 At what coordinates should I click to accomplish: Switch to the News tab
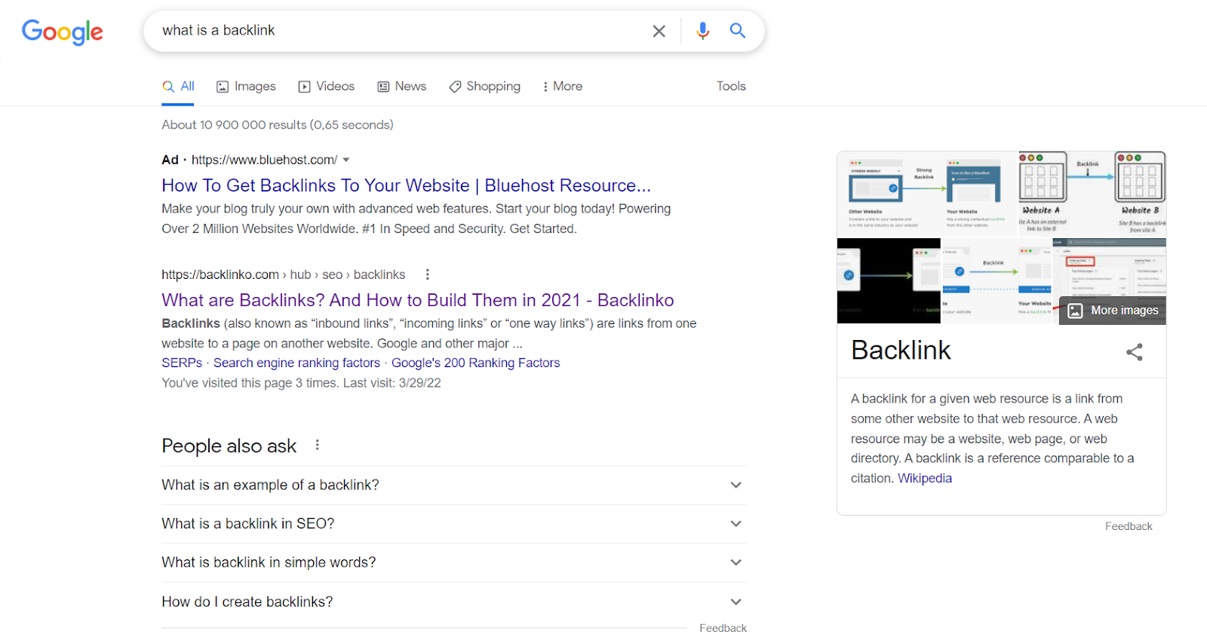402,87
